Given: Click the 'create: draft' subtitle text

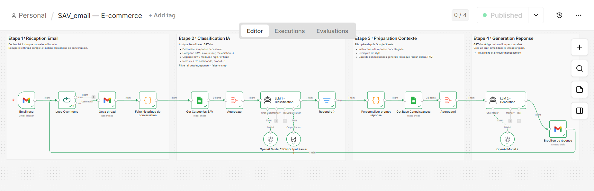Looking at the screenshot, I should pos(558,144).
